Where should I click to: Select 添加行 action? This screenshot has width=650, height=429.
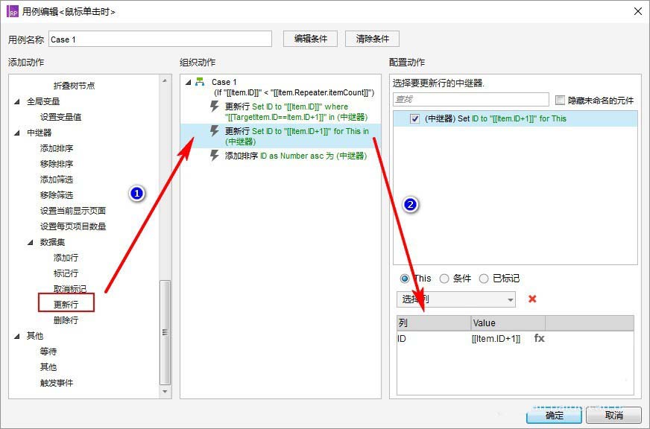[x=66, y=258]
